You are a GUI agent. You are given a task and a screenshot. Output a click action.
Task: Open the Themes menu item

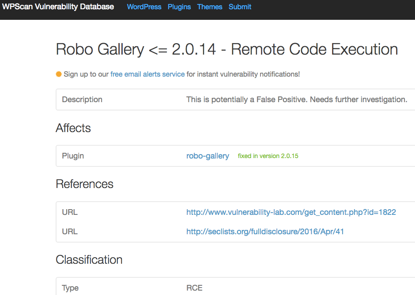[210, 7]
